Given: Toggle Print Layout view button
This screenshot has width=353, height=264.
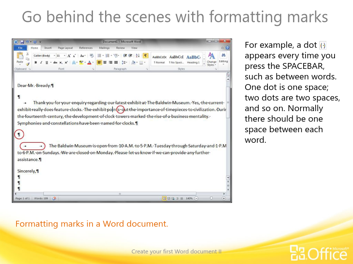Looking at the screenshot, I should pyautogui.click(x=164, y=198).
